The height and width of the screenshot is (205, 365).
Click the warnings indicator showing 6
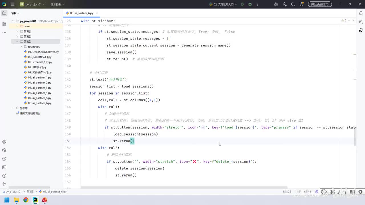point(344,20)
